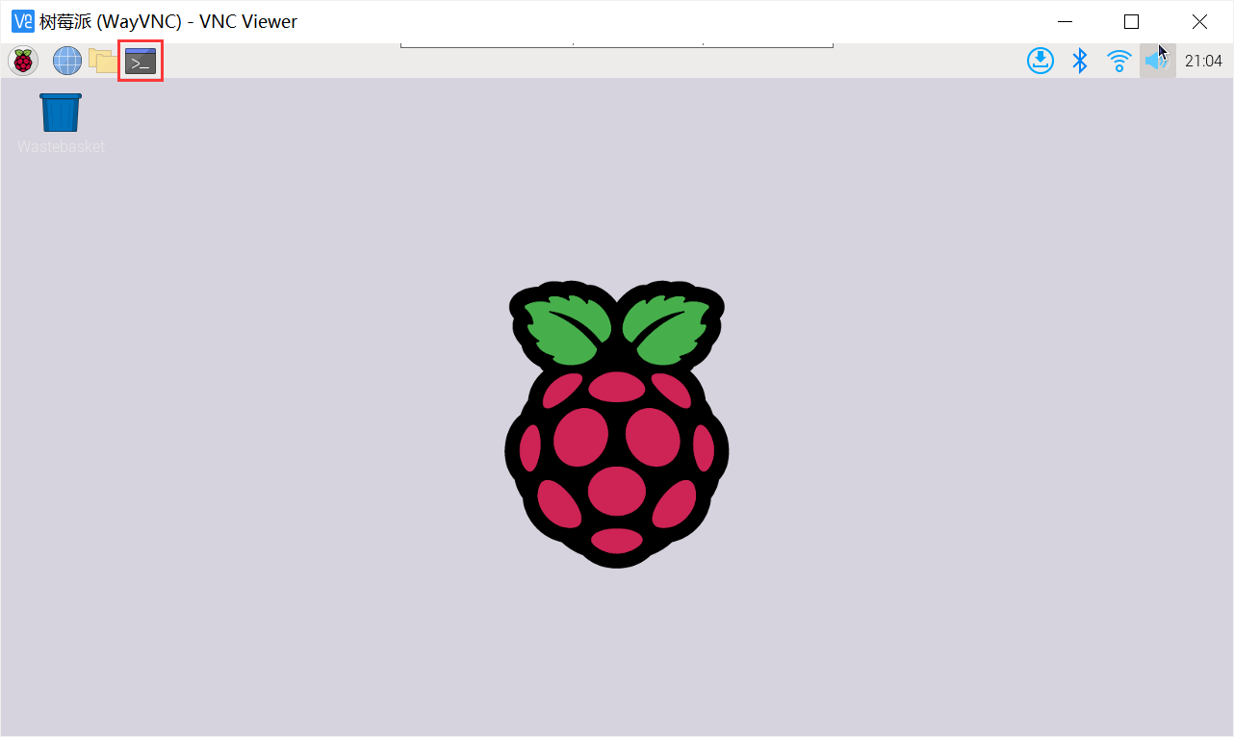Viewport: 1234px width, 737px height.
Task: Open the VNC Viewer toolbar handle at top
Action: (616, 45)
